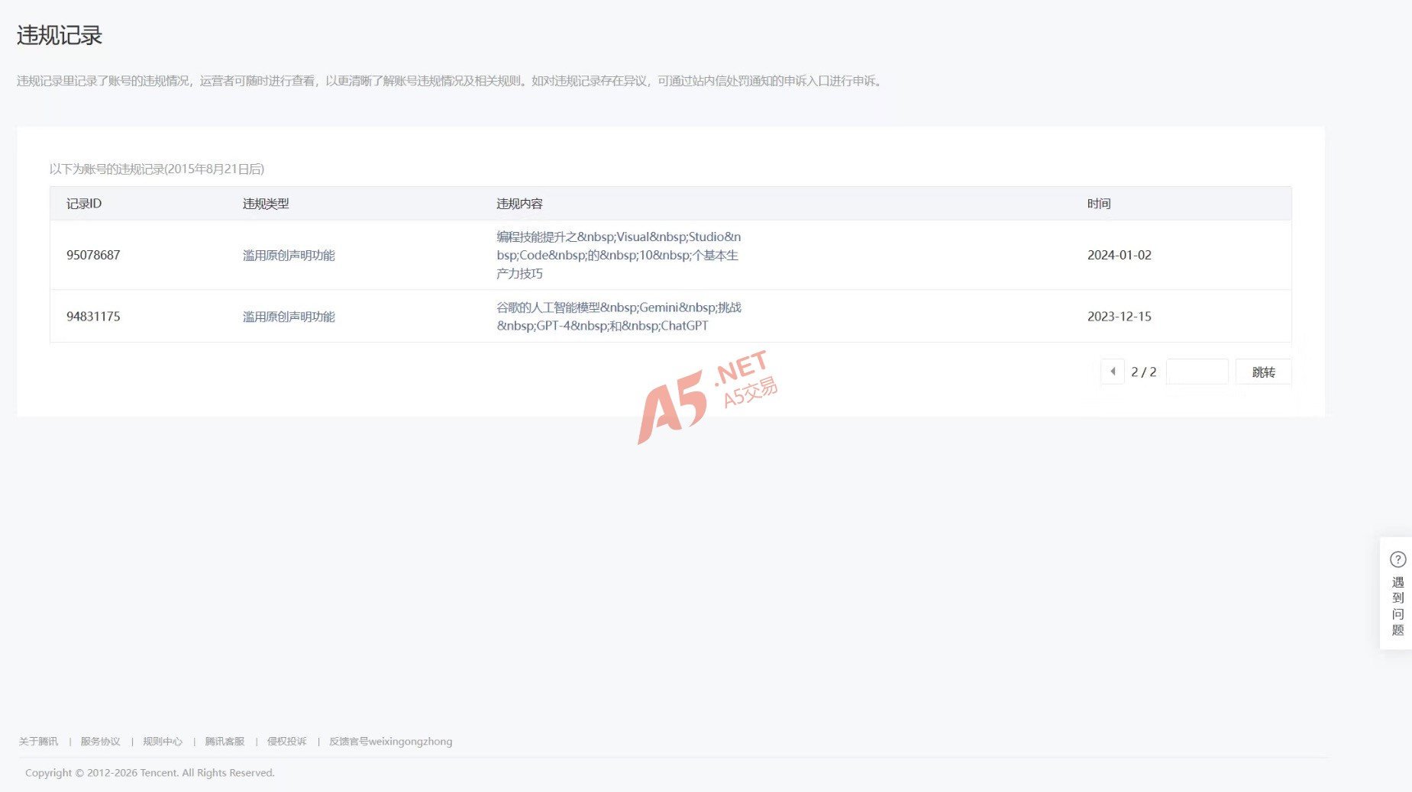The height and width of the screenshot is (792, 1412).
Task: Open the 关于腾讯 footer link
Action: coord(38,741)
